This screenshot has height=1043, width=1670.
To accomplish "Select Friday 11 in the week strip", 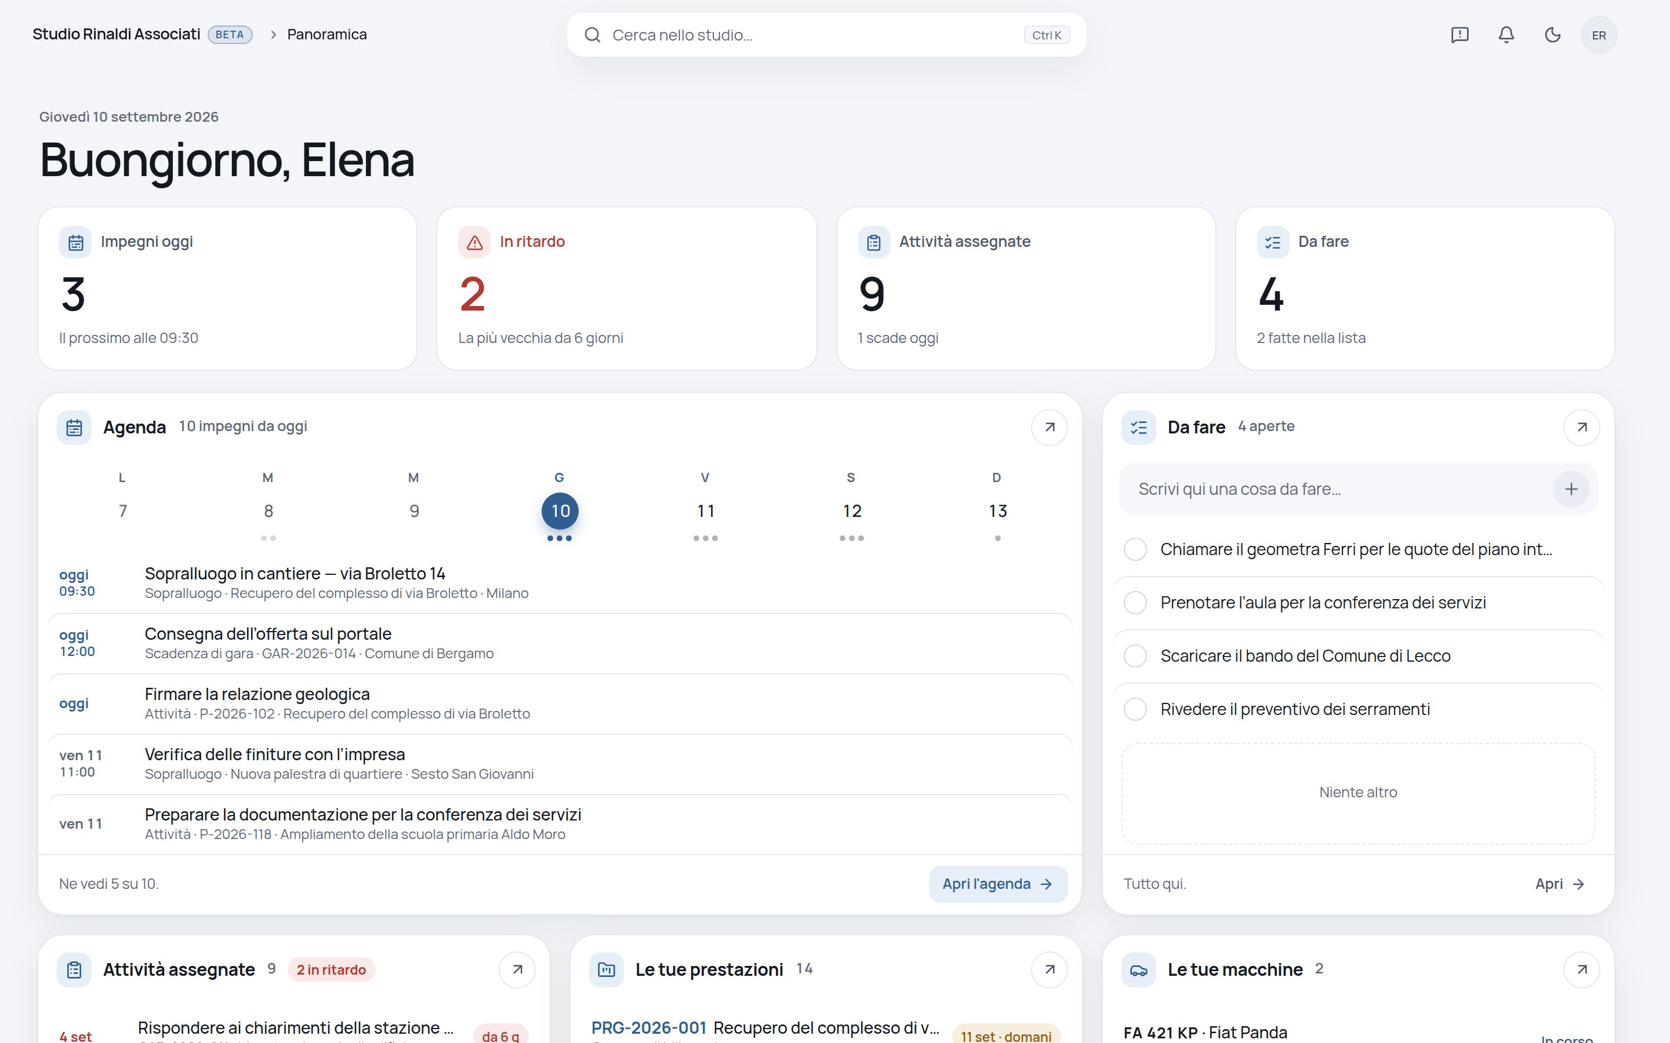I will point(705,509).
